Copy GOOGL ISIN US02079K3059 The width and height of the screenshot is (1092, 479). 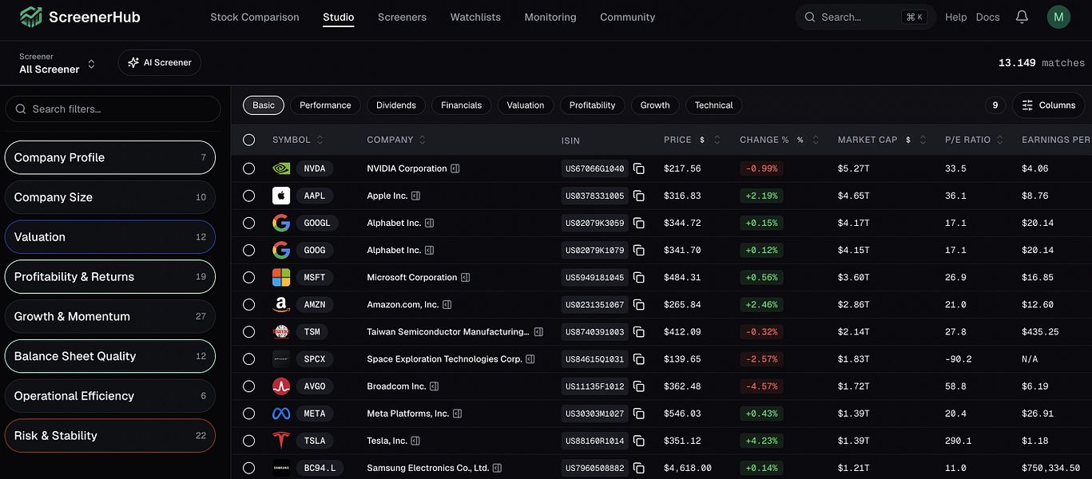(x=639, y=223)
